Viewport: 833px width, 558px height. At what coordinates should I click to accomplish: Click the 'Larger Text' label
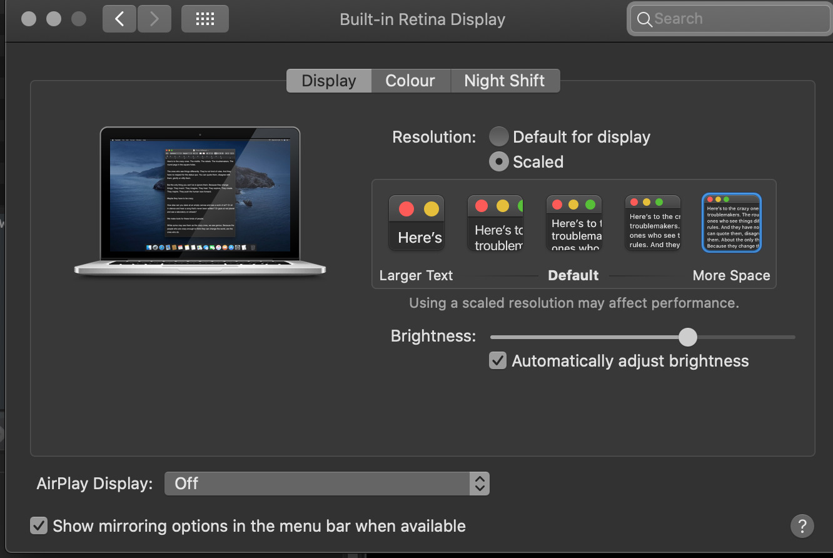click(x=416, y=276)
